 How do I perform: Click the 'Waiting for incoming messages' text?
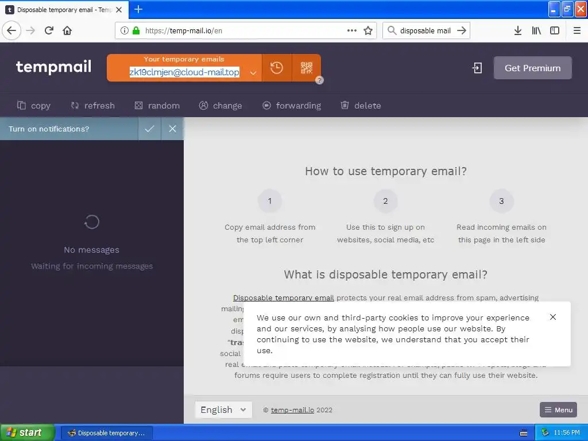pos(92,266)
